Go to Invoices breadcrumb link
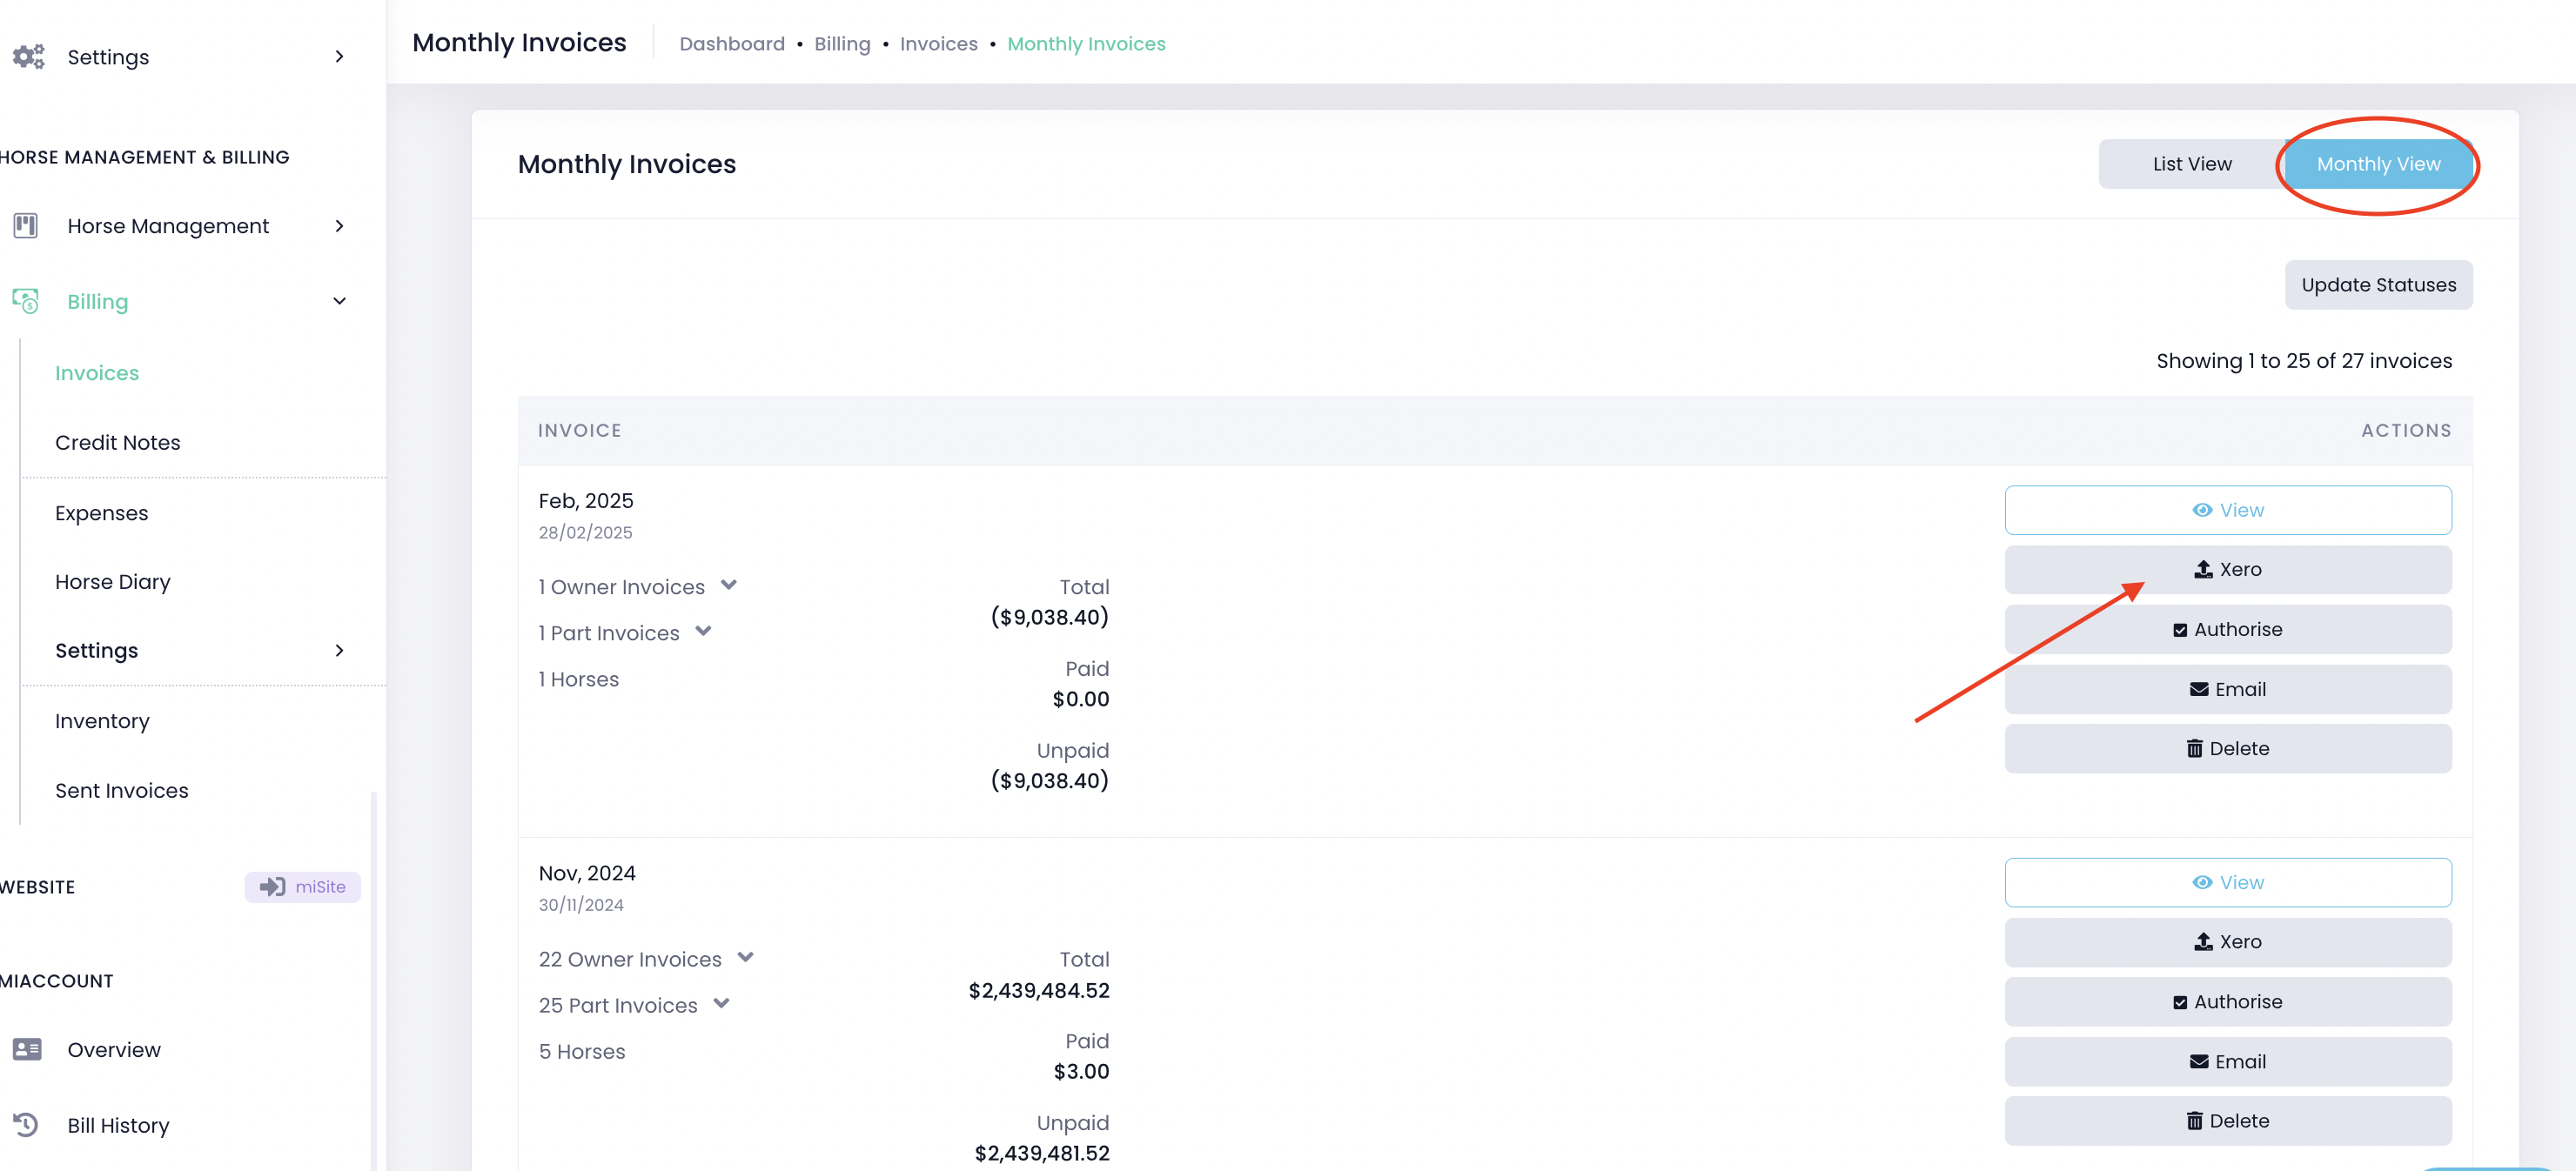The width and height of the screenshot is (2576, 1171). click(938, 44)
